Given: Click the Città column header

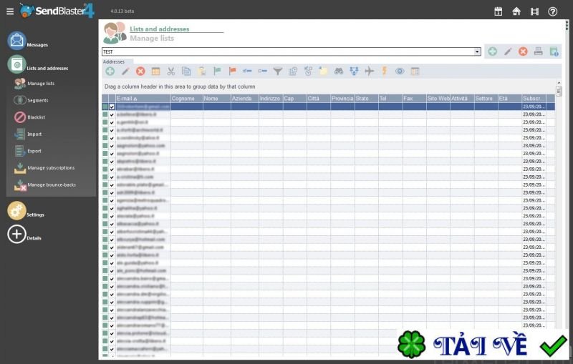Looking at the screenshot, I should pyautogui.click(x=319, y=99).
